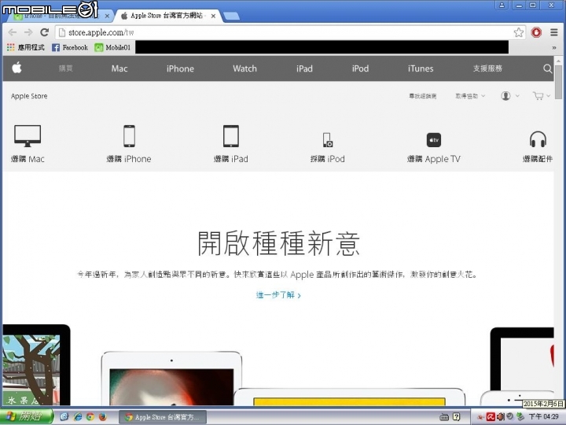This screenshot has height=425, width=566.
Task: Click the Mac monitor icon
Action: click(28, 136)
